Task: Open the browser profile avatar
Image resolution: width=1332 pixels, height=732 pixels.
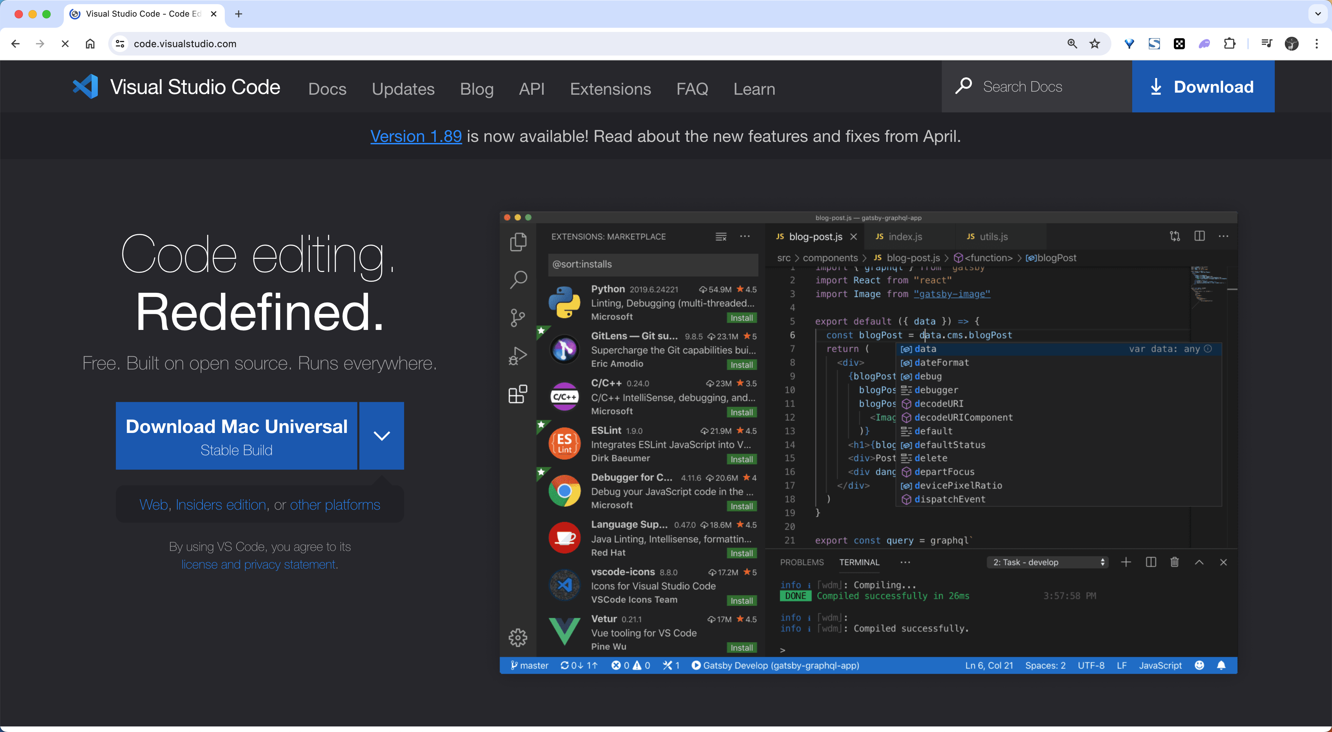Action: coord(1292,44)
